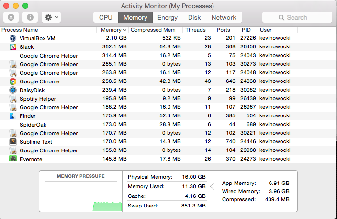Open the Disk tab
Image resolution: width=337 pixels, height=219 pixels.
click(x=194, y=17)
